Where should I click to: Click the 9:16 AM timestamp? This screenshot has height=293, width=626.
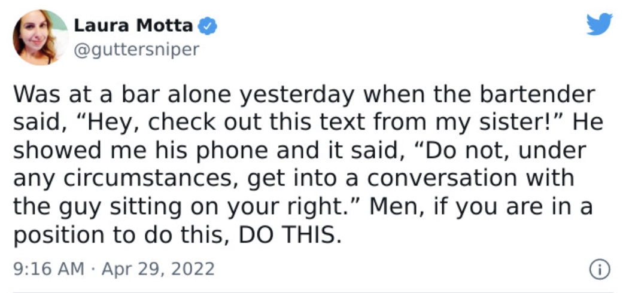click(48, 268)
